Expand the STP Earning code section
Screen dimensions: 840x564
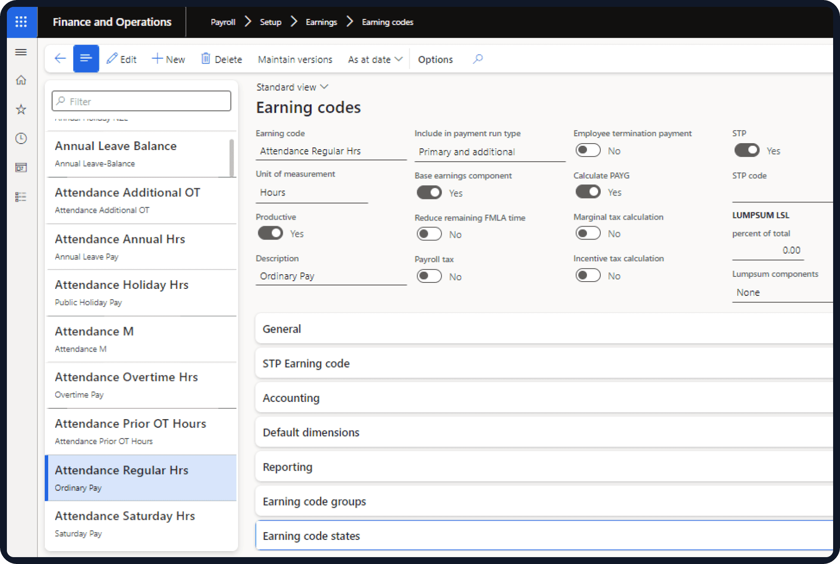[544, 363]
